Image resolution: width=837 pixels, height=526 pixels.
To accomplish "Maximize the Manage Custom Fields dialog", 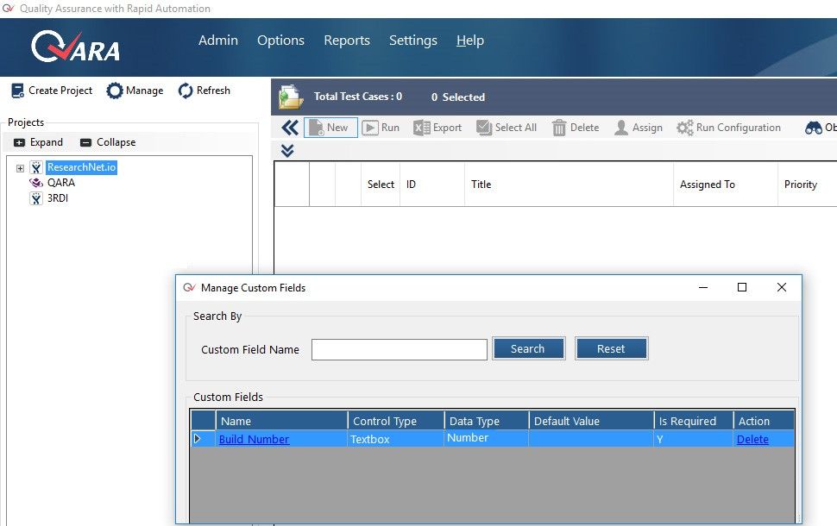I will pos(742,287).
